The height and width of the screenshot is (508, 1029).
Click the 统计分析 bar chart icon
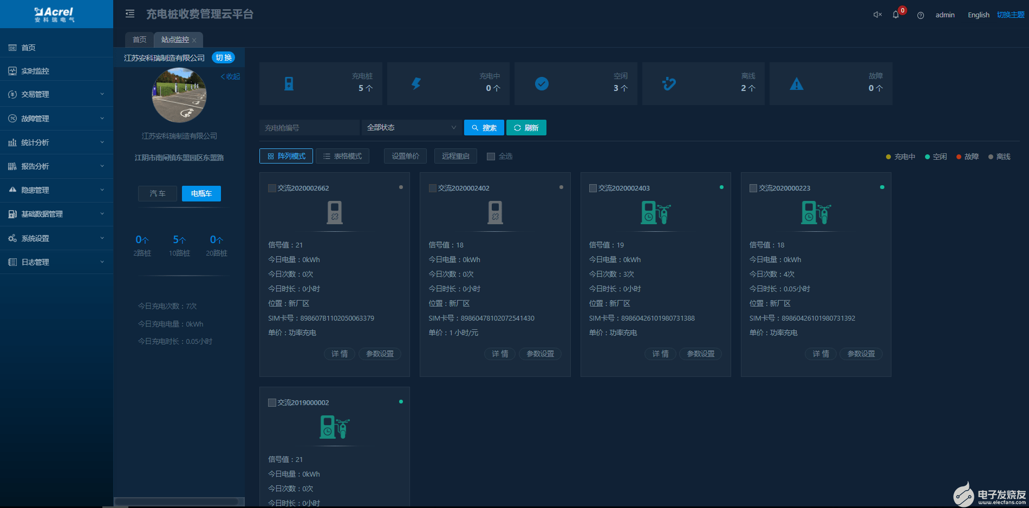tap(12, 142)
